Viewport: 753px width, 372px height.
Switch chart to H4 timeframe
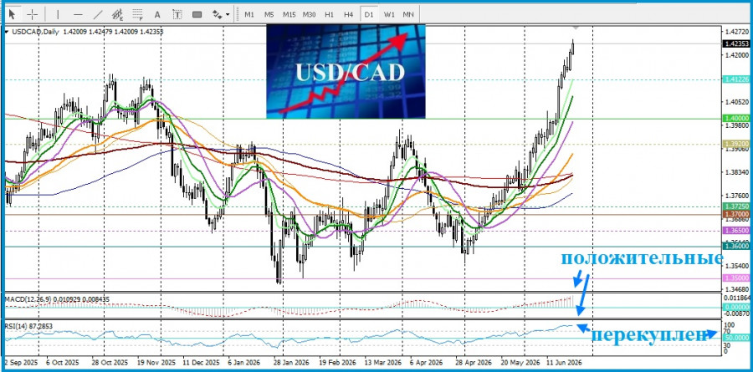click(349, 14)
